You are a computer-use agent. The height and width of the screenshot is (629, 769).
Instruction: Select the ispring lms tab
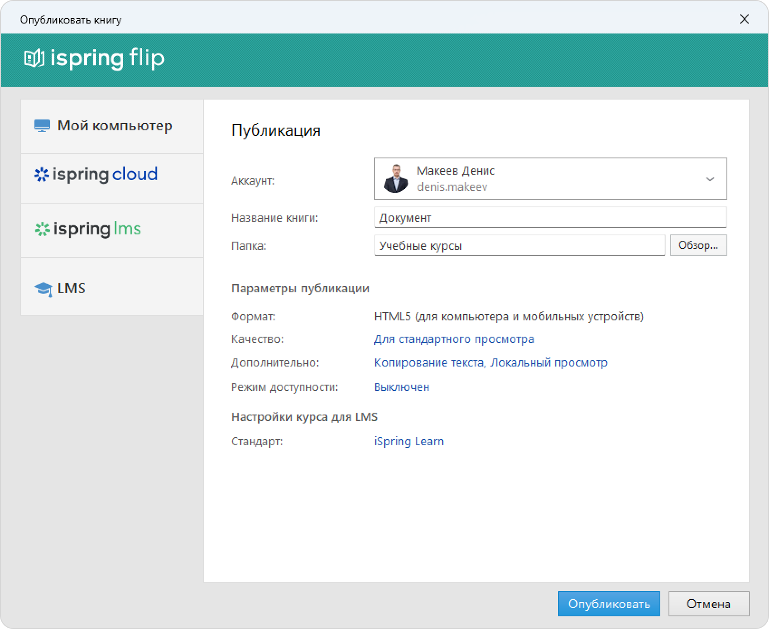click(112, 230)
